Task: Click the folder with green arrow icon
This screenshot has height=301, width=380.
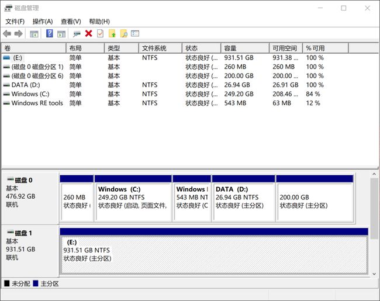Action: 112,33
